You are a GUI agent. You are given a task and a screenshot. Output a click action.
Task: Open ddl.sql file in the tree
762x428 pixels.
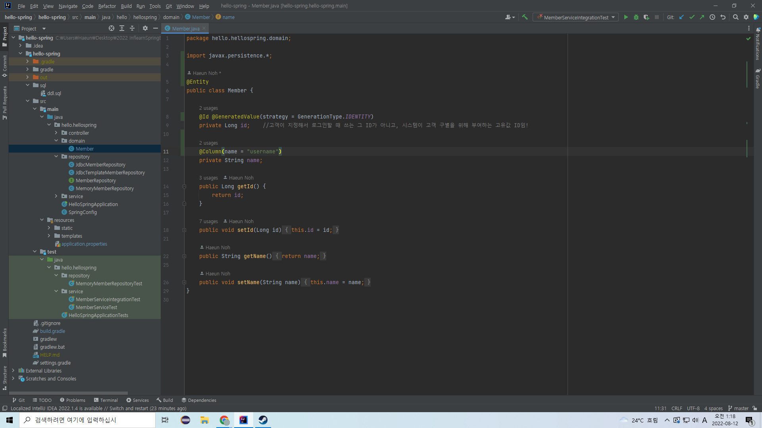[54, 93]
